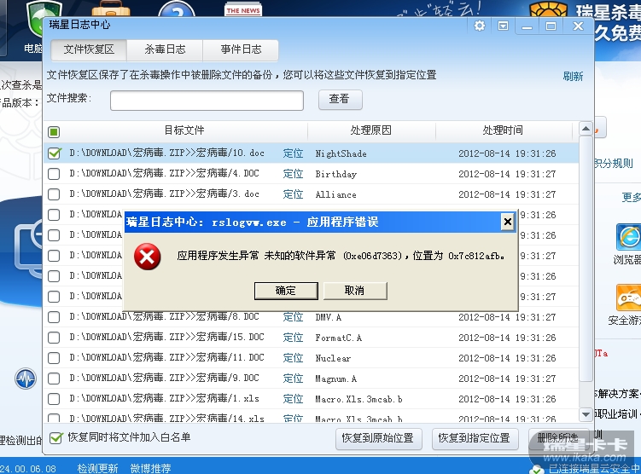
Task: Check the 11.DOC Nuclear row checkbox
Action: 54,358
